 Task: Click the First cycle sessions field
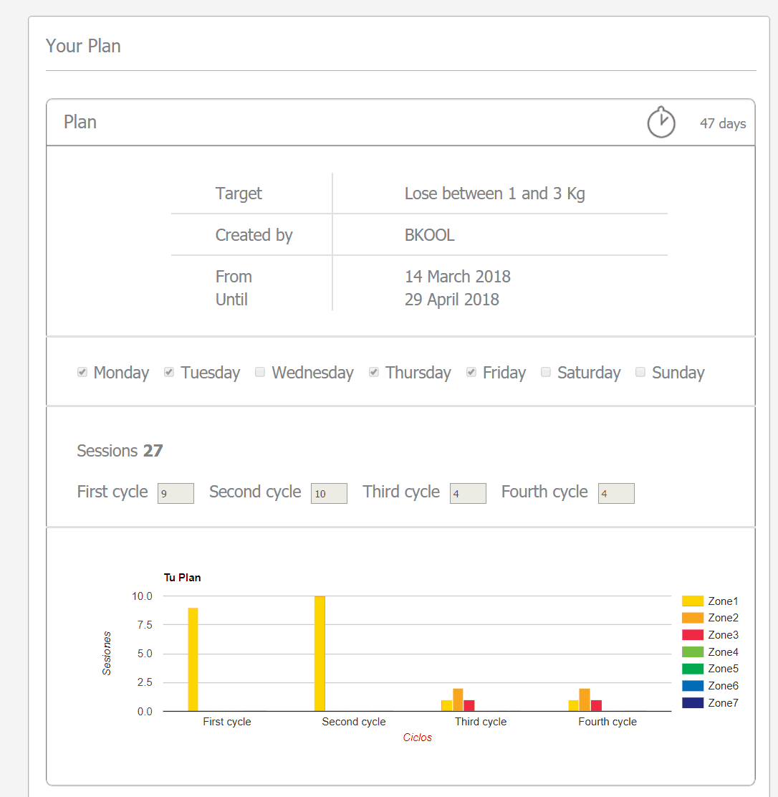[x=176, y=493]
